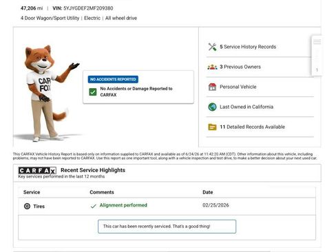Click the Alignment performed comment

point(123,205)
